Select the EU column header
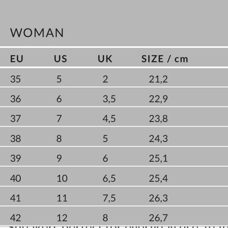This screenshot has height=228, width=228. [17, 59]
